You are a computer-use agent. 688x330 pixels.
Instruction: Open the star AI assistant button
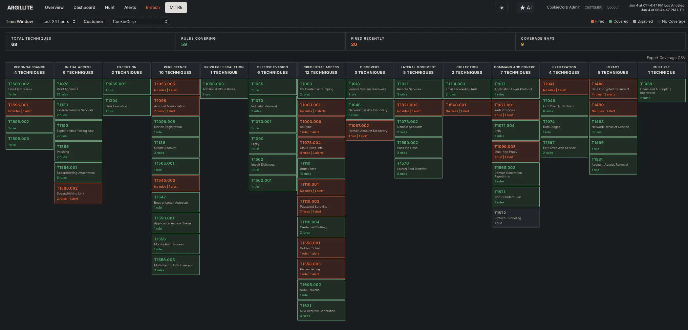[x=526, y=8]
